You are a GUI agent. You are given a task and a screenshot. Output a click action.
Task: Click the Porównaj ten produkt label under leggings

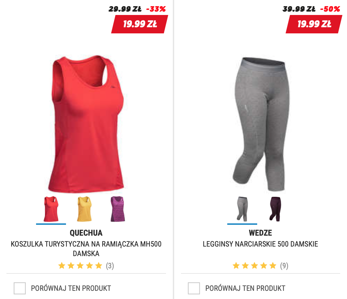(x=245, y=288)
